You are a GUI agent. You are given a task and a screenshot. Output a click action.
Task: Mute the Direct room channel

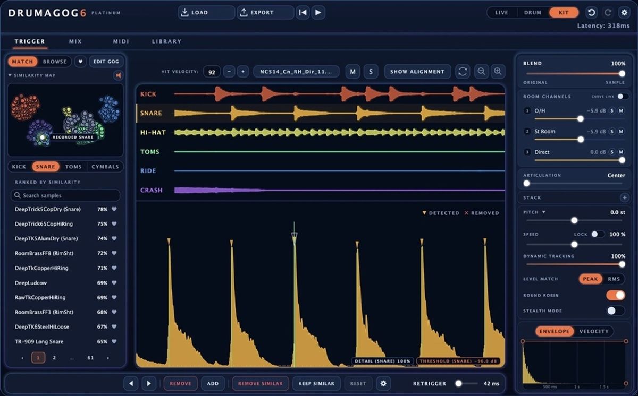point(621,152)
